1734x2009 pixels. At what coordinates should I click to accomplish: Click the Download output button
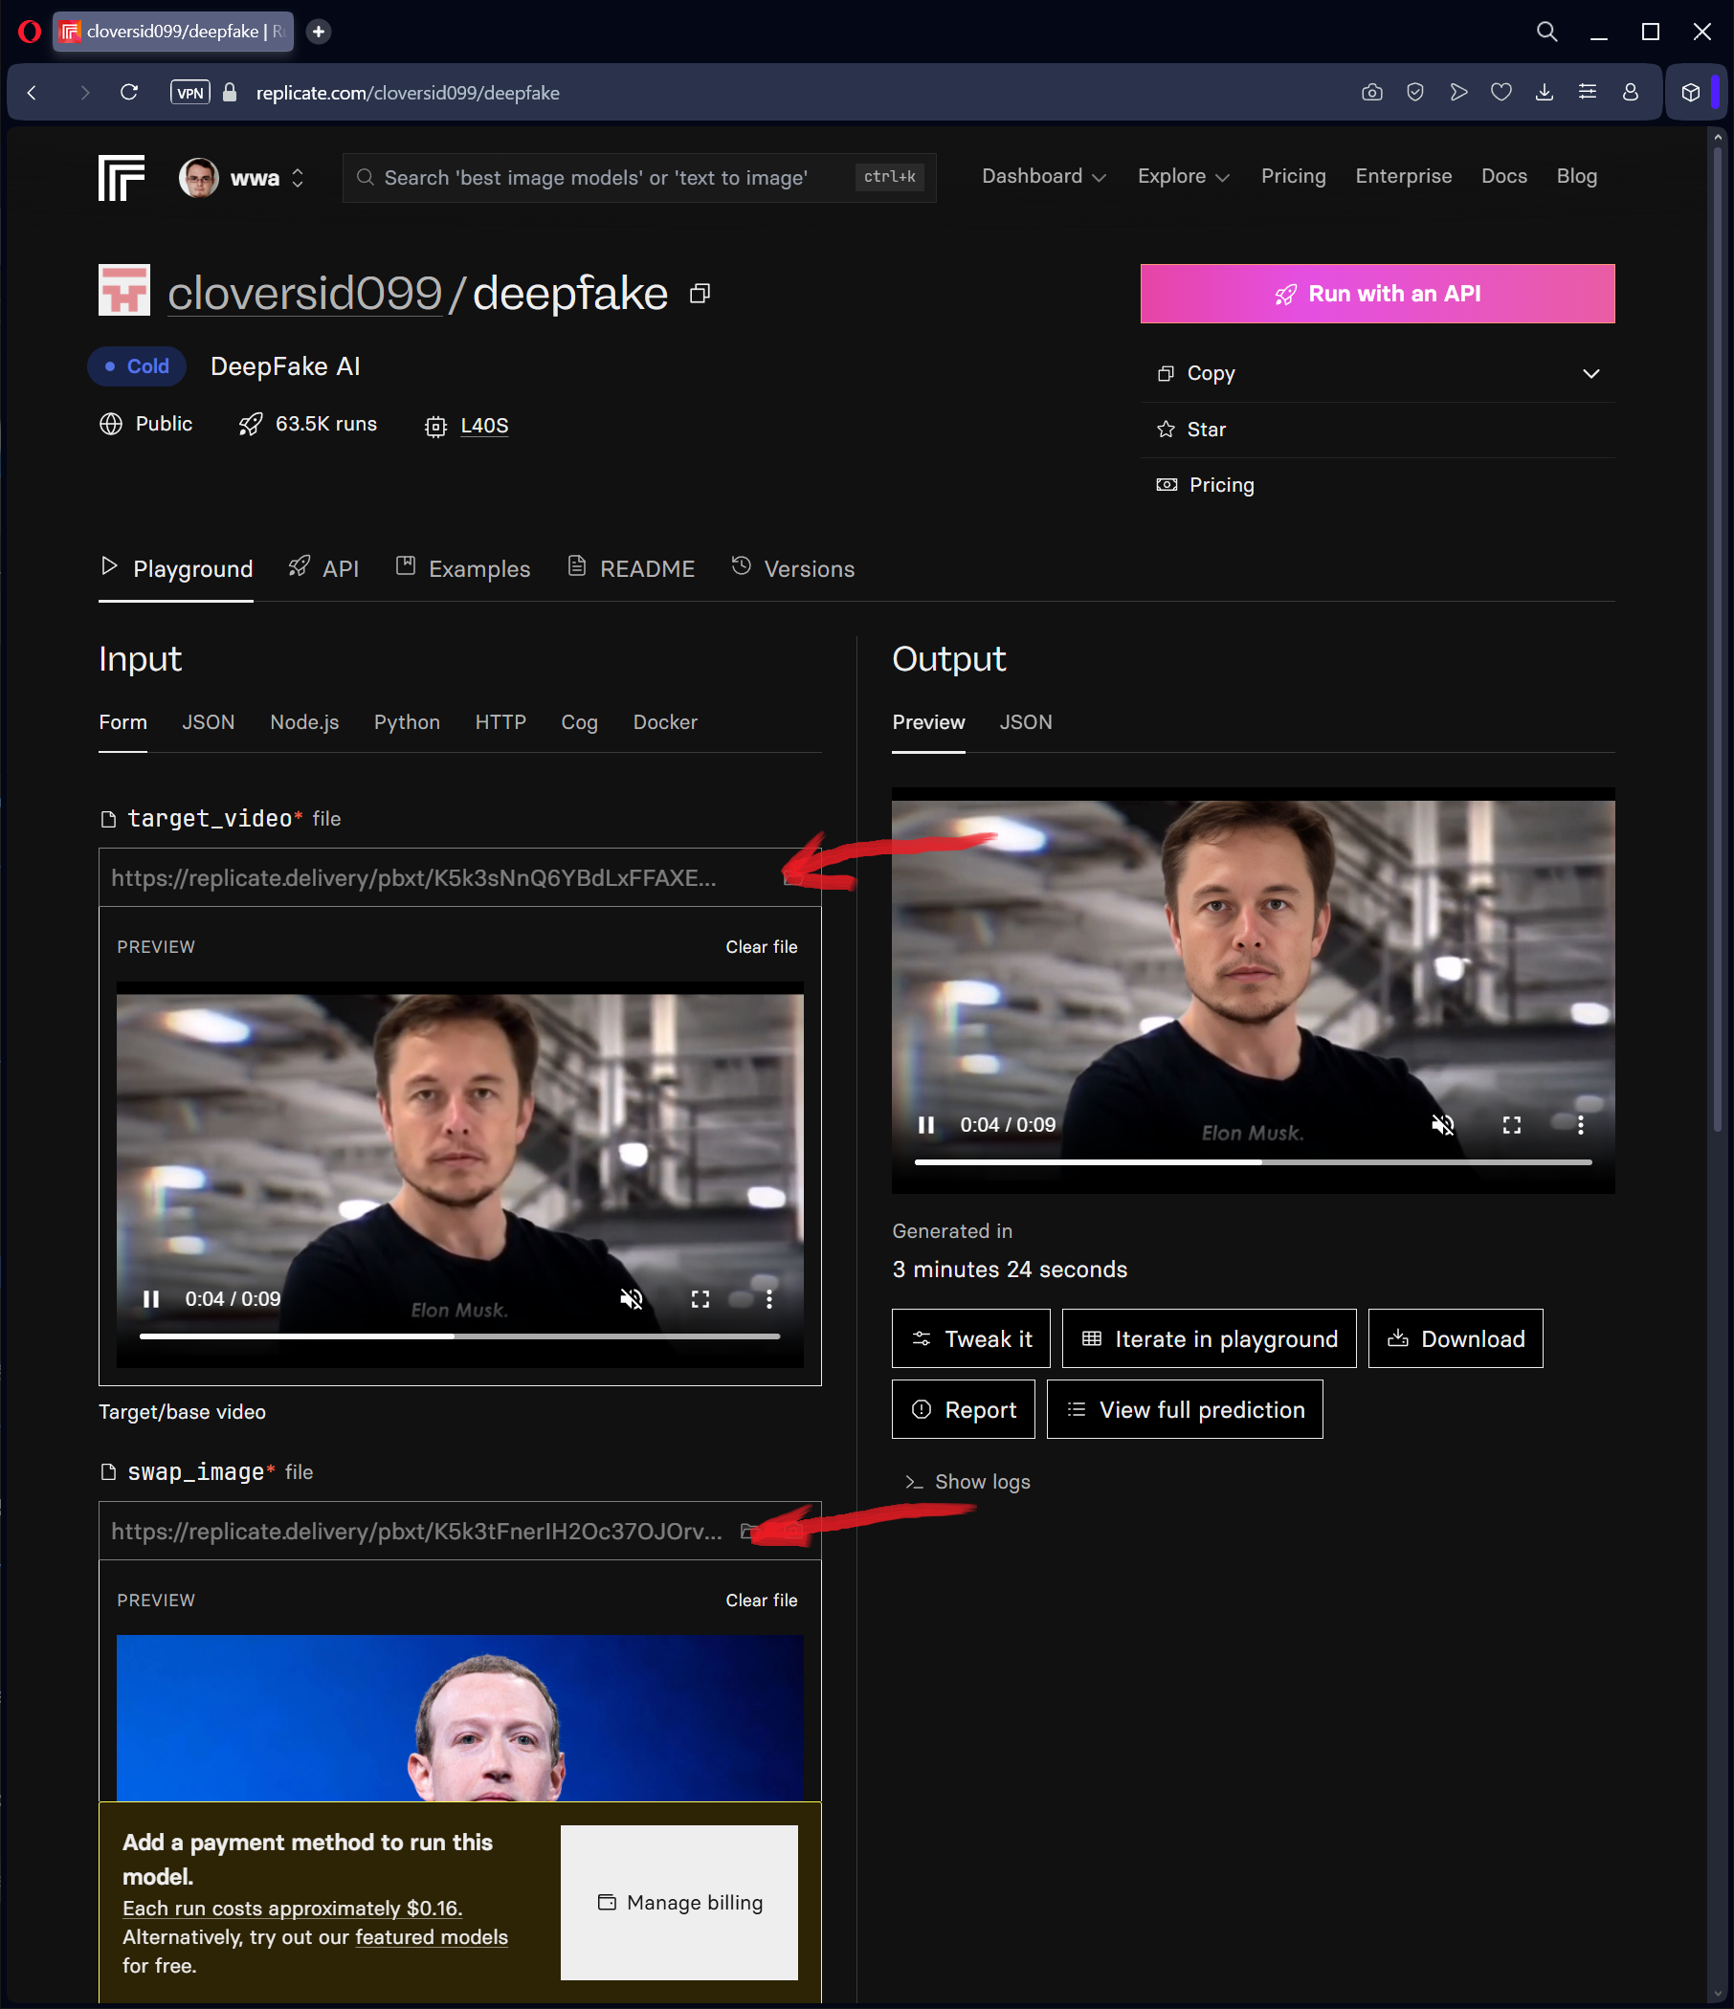1455,1339
